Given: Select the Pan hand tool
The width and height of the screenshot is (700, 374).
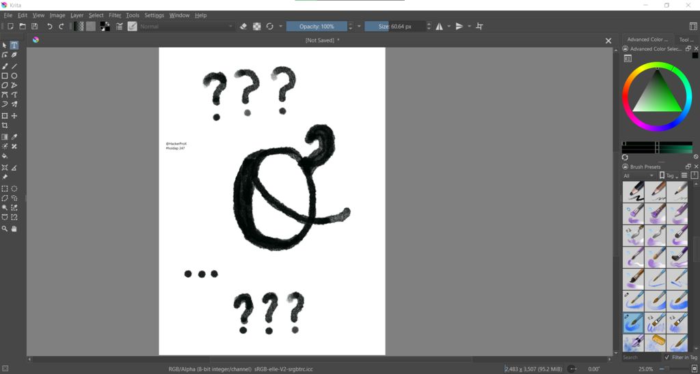Looking at the screenshot, I should tap(14, 229).
